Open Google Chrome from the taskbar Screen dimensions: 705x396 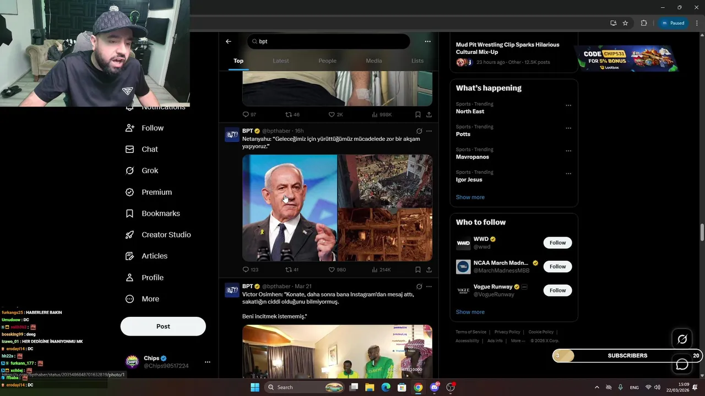coord(418,387)
